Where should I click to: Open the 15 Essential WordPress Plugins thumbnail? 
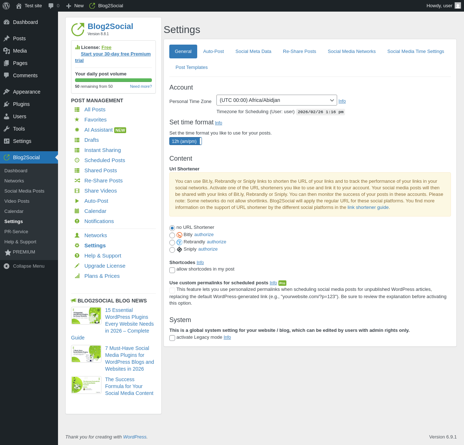coord(86,316)
